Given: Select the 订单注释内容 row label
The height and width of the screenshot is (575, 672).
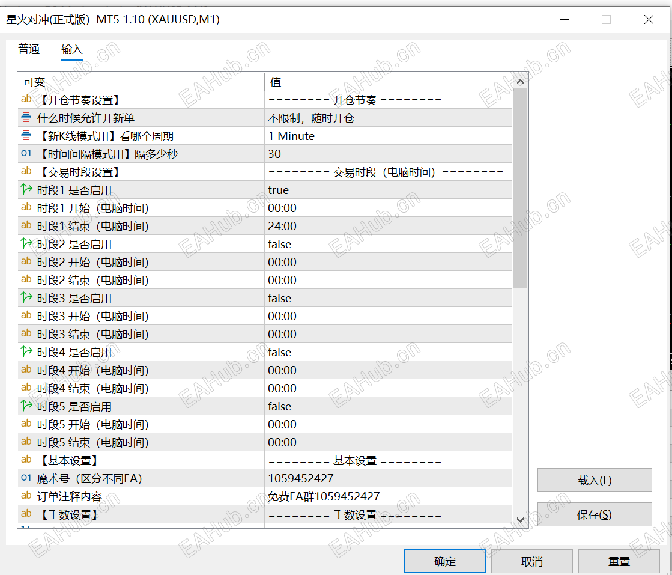Looking at the screenshot, I should [x=70, y=496].
